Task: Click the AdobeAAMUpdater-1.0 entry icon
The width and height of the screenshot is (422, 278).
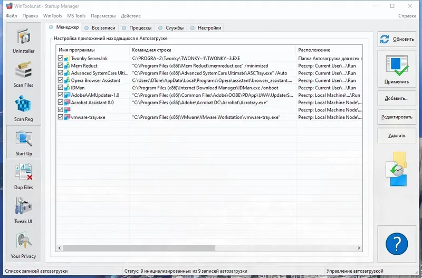Action: (x=67, y=95)
